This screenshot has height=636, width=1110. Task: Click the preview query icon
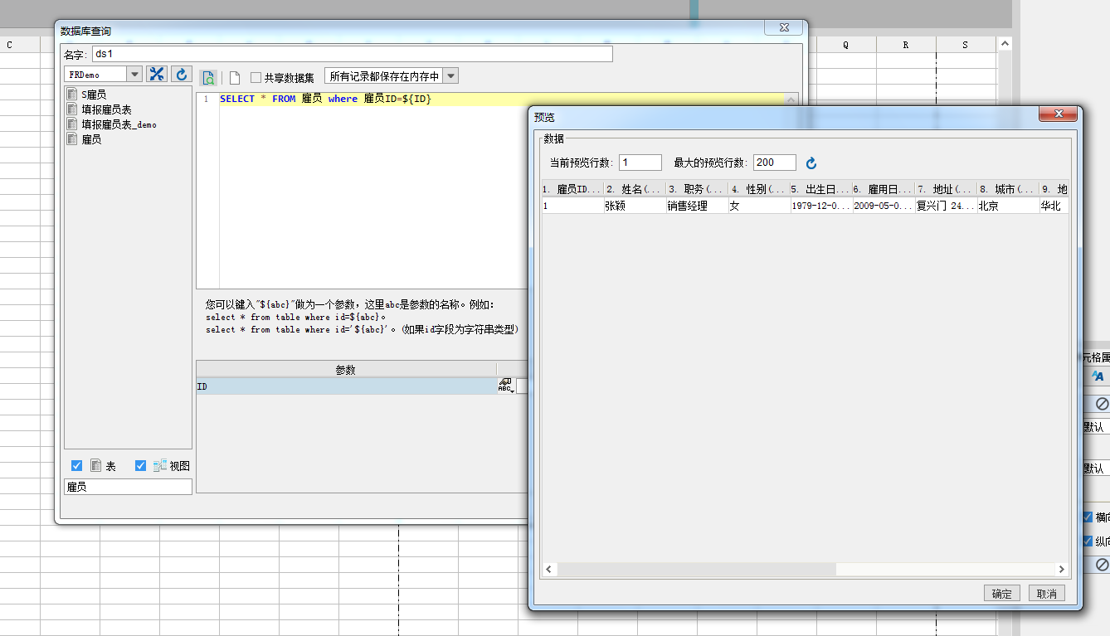[x=208, y=78]
